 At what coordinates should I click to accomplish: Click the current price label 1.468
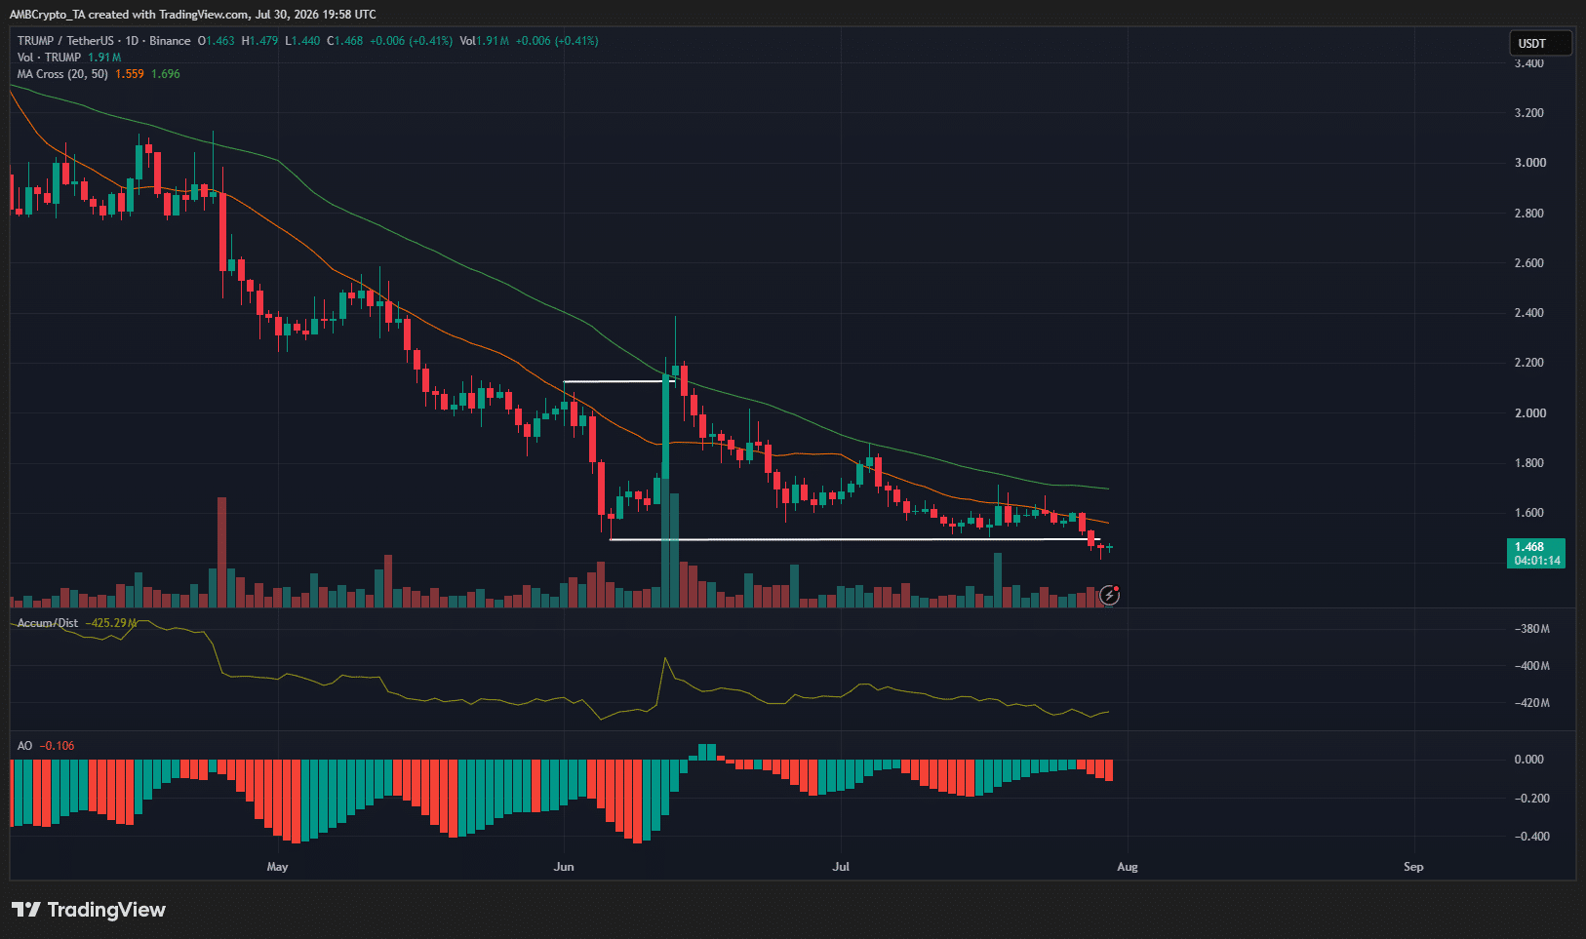coord(1529,547)
